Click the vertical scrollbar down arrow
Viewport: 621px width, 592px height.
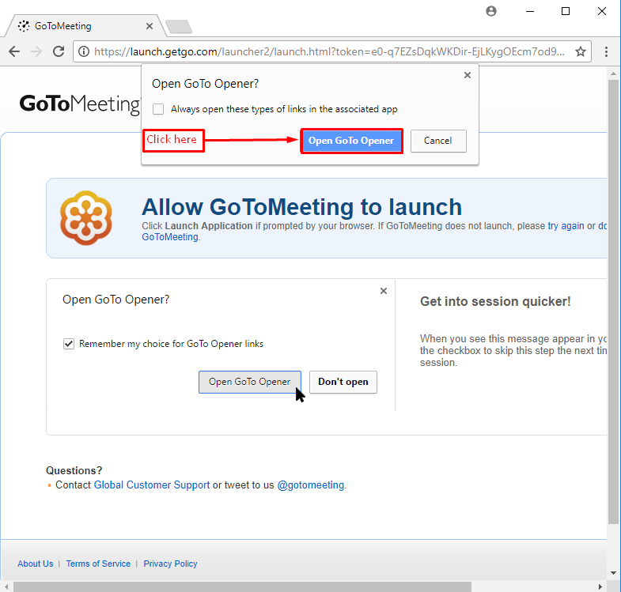click(613, 573)
